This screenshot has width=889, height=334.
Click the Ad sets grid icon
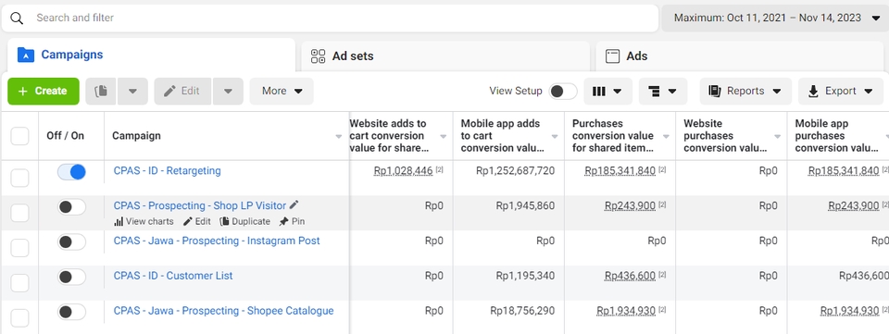(318, 56)
